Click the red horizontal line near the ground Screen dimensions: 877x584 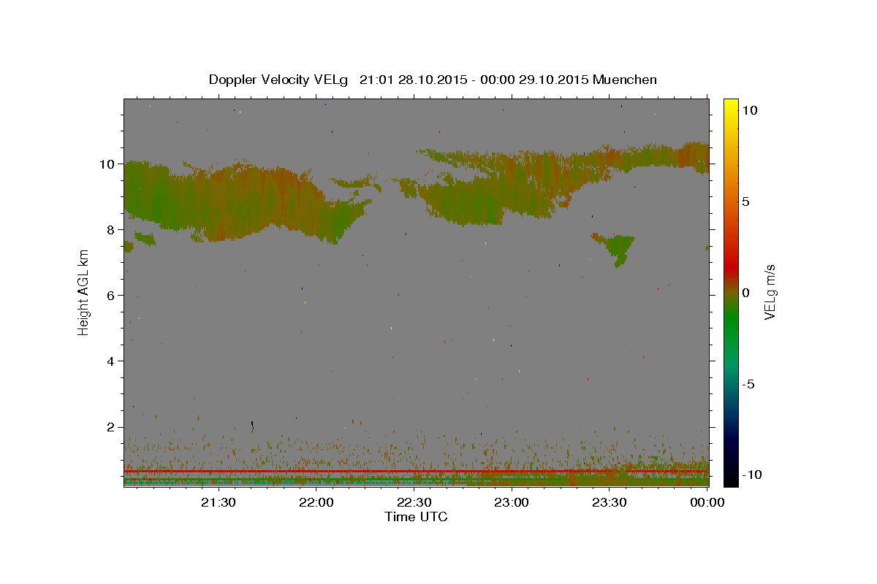416,472
